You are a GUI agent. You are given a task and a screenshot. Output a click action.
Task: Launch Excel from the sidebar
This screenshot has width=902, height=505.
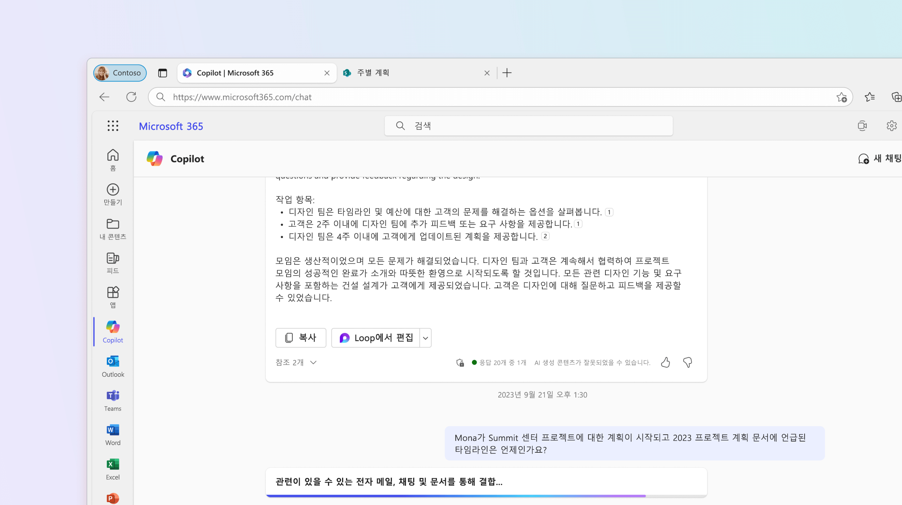click(x=113, y=469)
